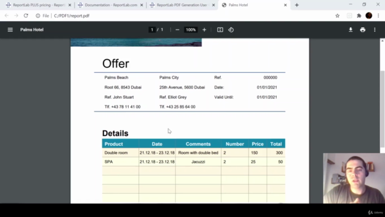
Task: Open the Chrome extensions puzzle icon
Action: pos(359,16)
